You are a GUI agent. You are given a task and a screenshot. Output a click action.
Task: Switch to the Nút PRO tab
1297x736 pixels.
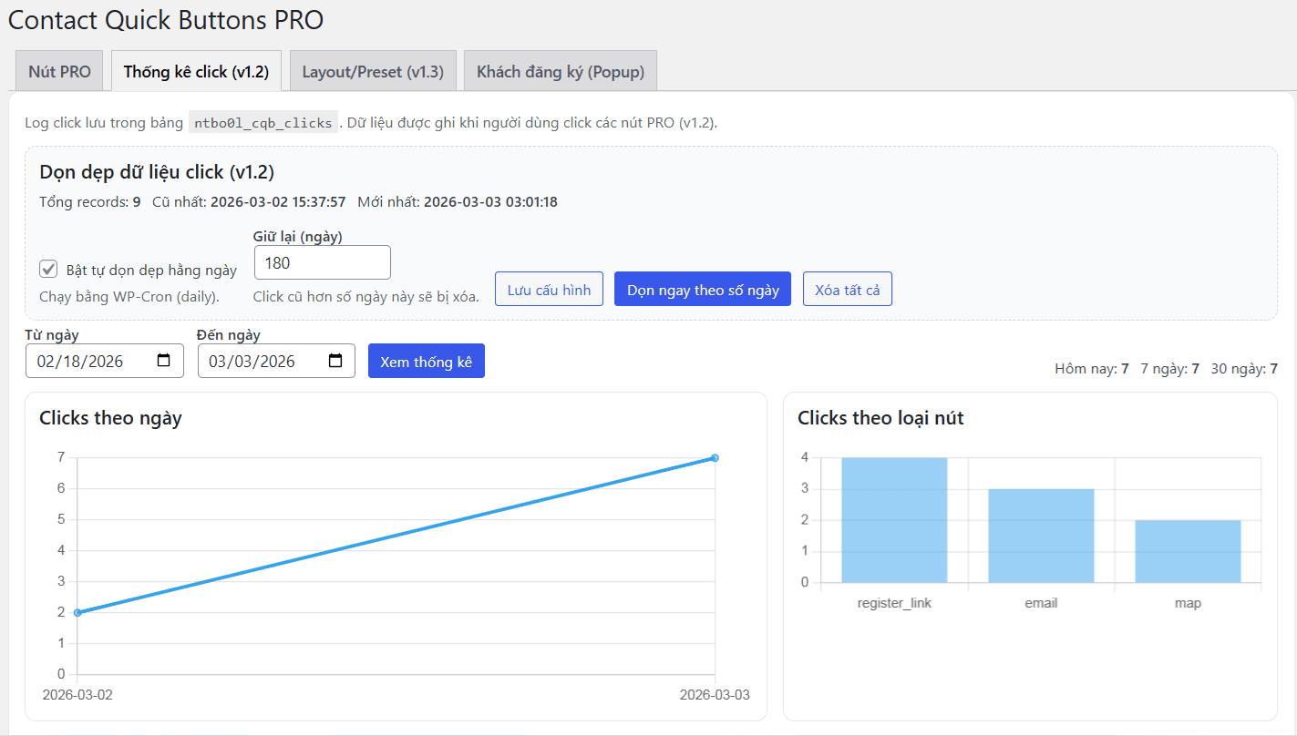point(60,72)
